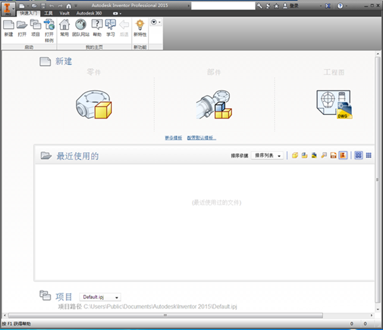This screenshot has width=383, height=330.
Task: Expand the ribbon minimize toggle after Autodesk 360
Action: pyautogui.click(x=117, y=13)
